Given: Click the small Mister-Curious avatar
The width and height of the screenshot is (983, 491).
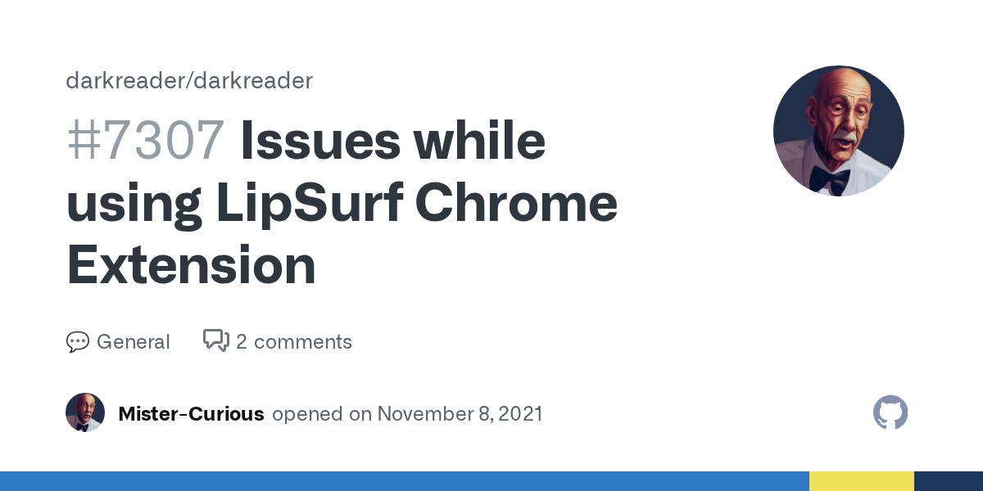Looking at the screenshot, I should (x=85, y=413).
